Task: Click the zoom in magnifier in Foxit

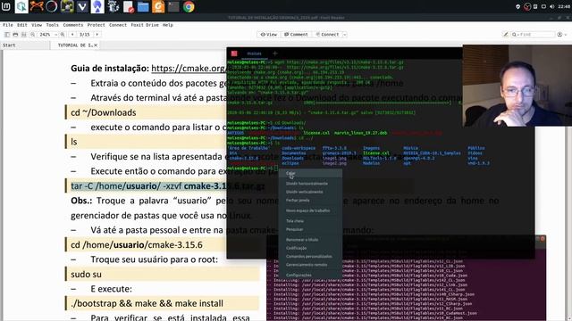Action: tap(63, 35)
